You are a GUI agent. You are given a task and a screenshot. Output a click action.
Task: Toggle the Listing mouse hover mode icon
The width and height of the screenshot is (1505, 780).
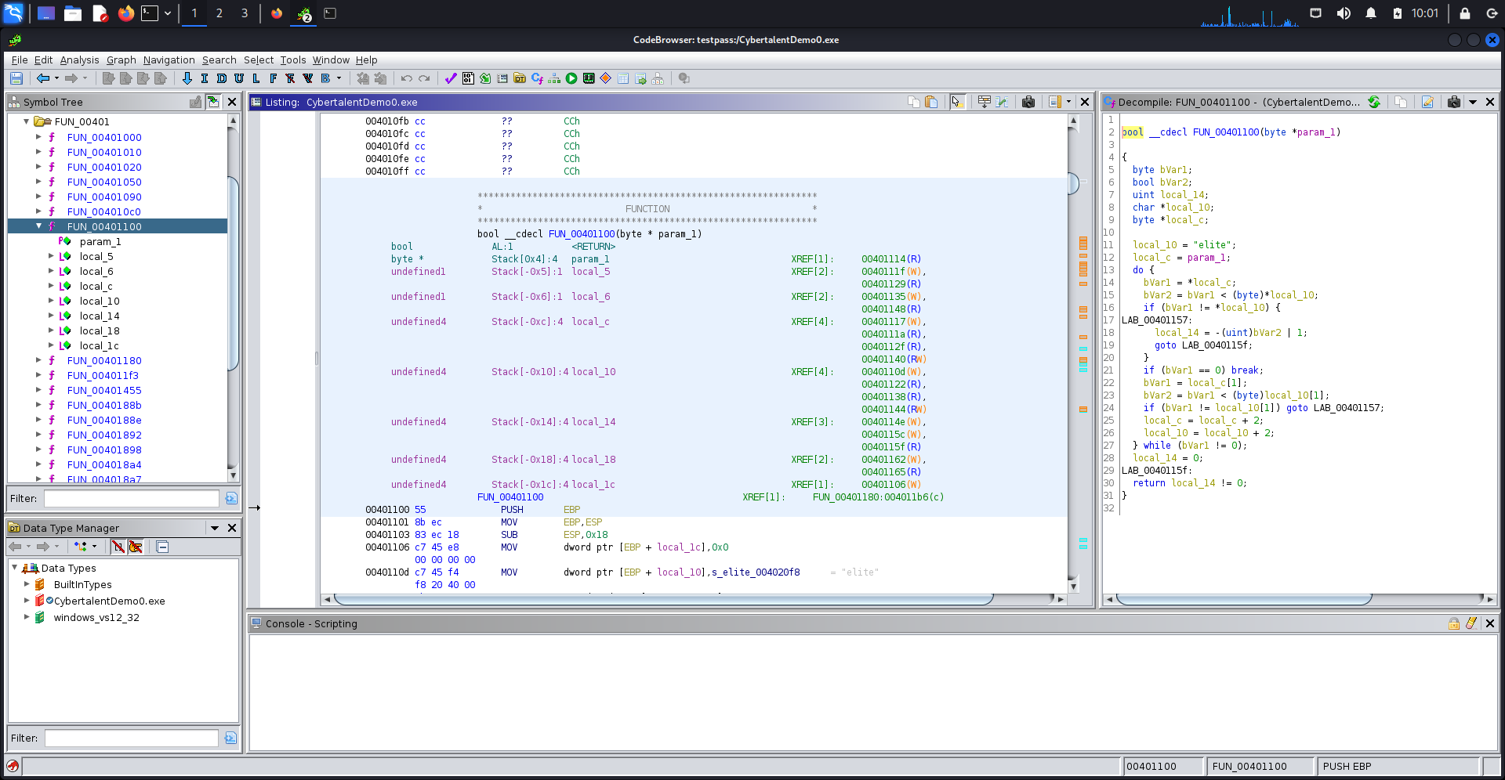point(957,102)
